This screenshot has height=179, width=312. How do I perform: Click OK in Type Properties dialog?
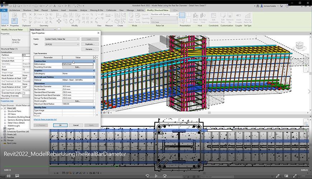[60, 125]
